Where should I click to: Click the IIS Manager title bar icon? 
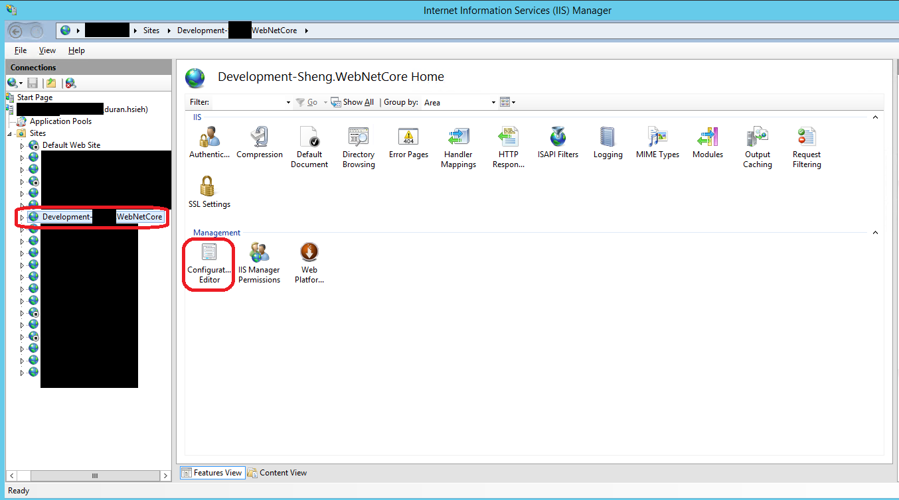click(11, 9)
